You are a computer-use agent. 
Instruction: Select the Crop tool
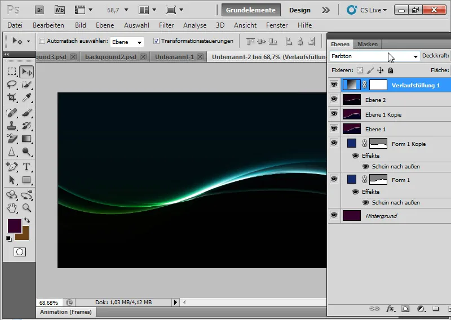point(12,97)
